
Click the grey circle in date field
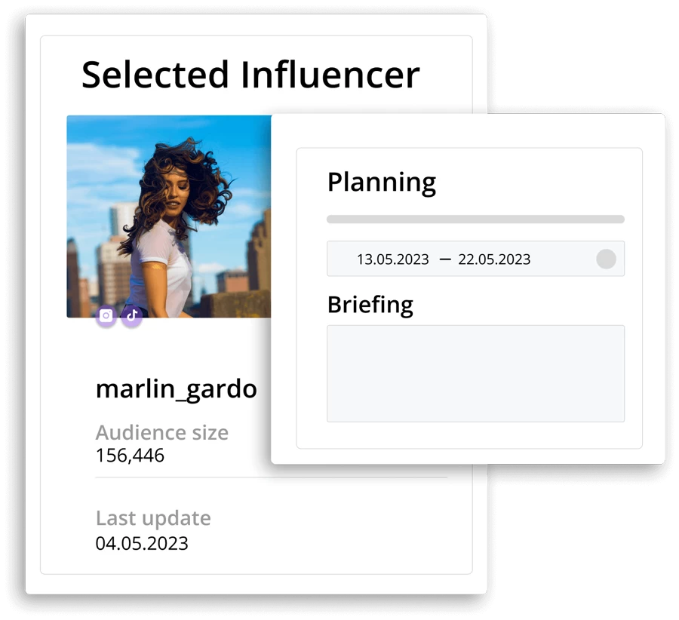[607, 259]
